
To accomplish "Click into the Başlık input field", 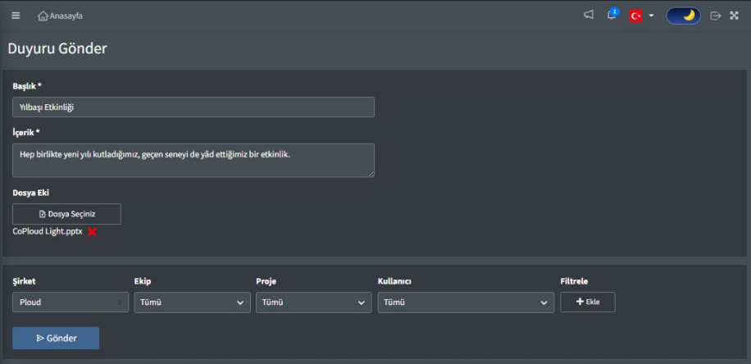I will (193, 107).
